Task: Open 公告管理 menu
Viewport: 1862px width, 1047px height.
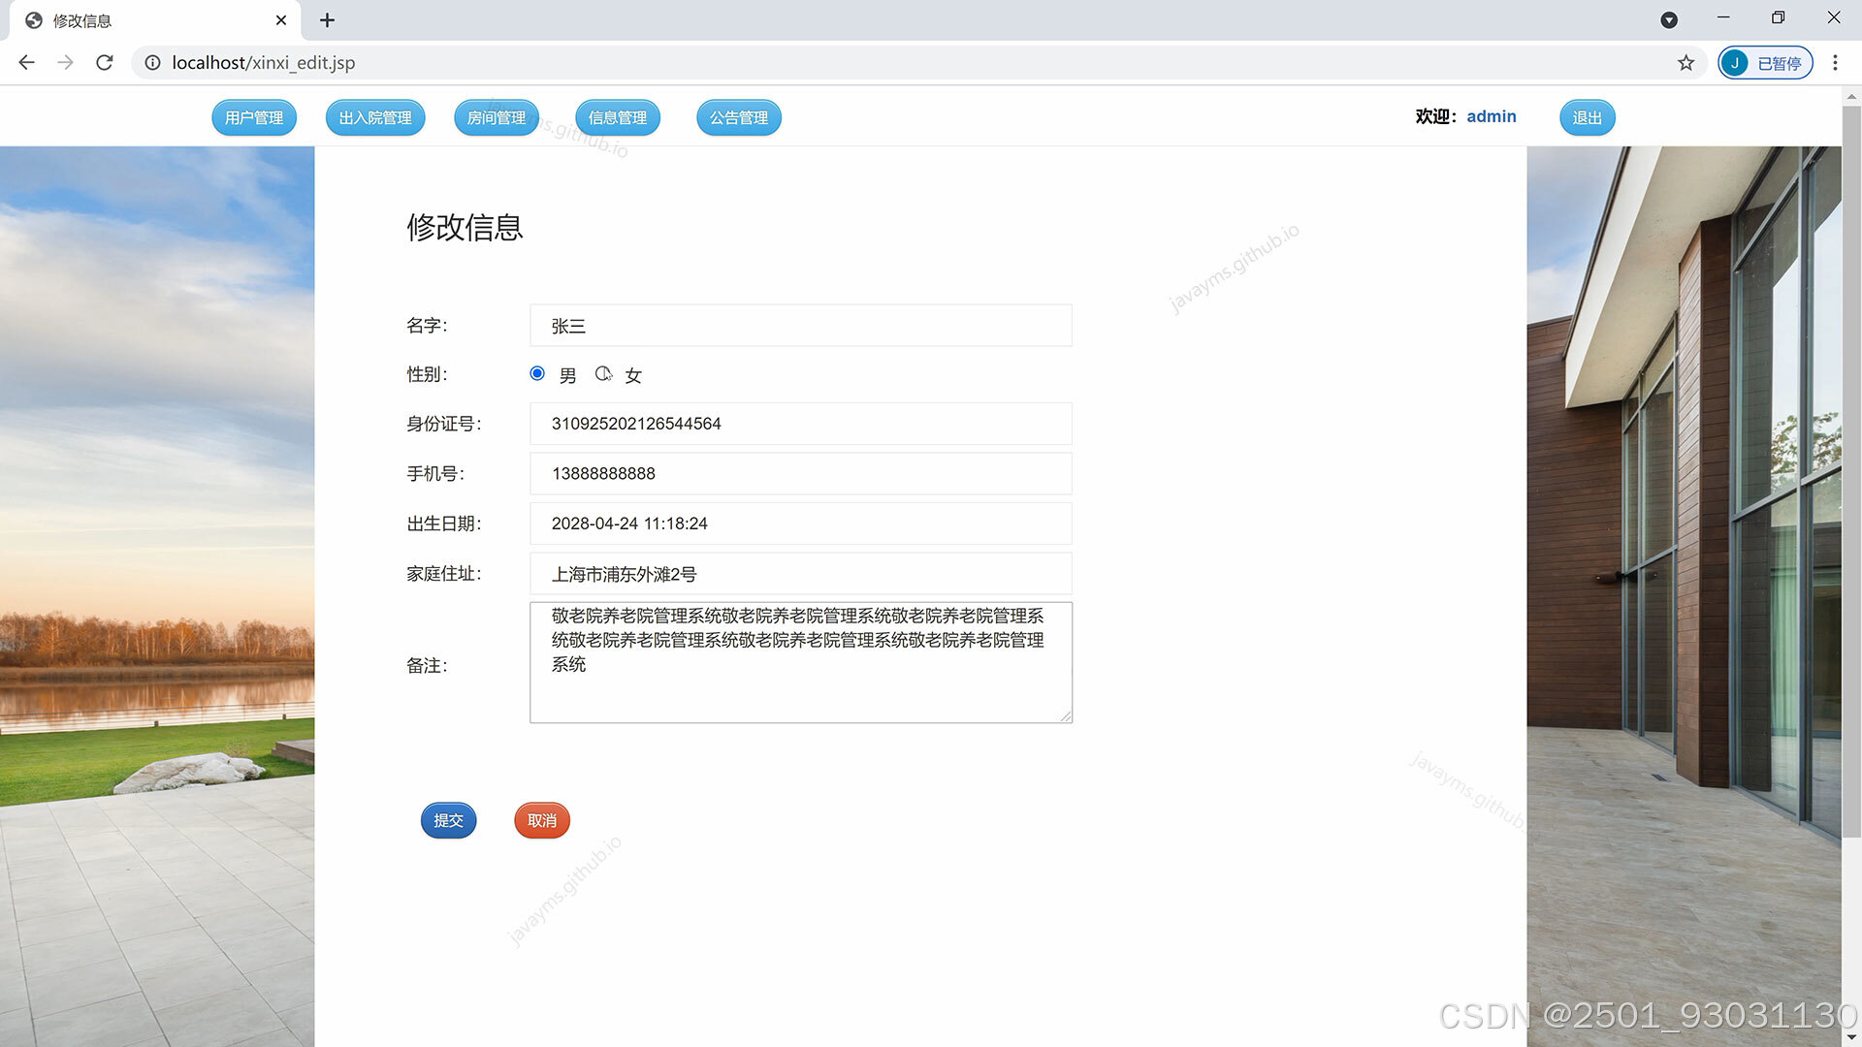Action: (739, 117)
